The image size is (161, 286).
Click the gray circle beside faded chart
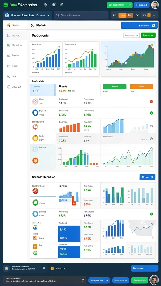(x=151, y=126)
